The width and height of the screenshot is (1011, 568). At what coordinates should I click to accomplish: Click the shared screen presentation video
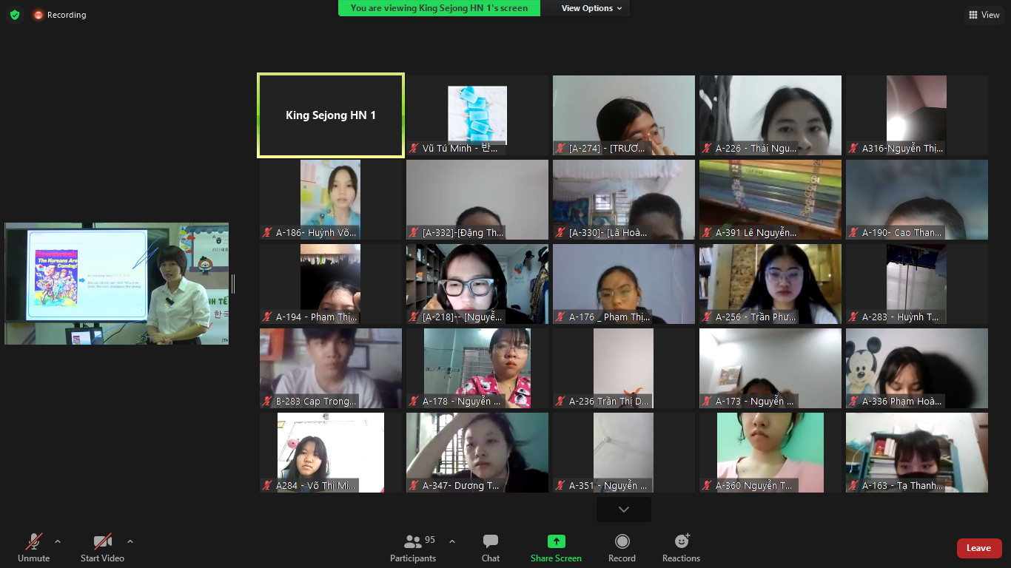coord(116,283)
